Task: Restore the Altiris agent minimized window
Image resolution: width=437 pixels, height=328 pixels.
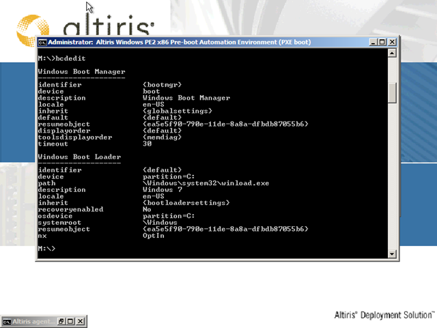Action: coord(61,321)
